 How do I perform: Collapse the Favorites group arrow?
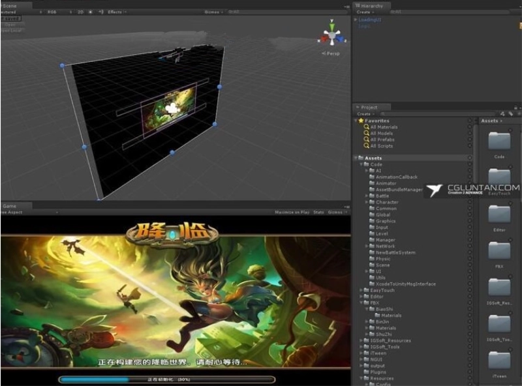[356, 121]
